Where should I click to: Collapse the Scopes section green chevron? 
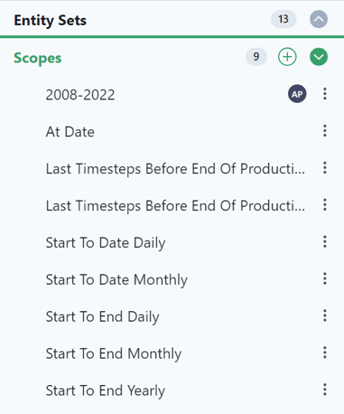click(x=319, y=57)
